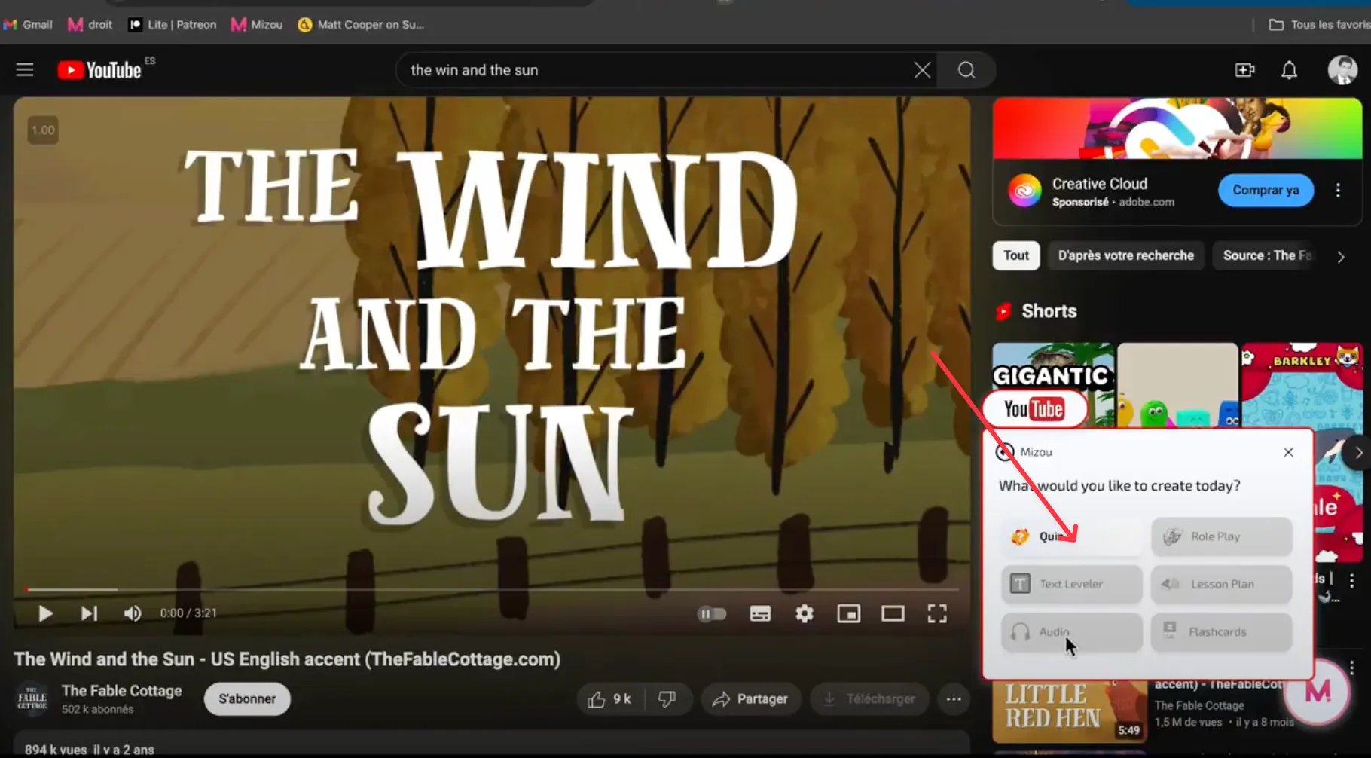Viewport: 1371px width, 758px height.
Task: Switch to miniplayer view
Action: pos(848,614)
